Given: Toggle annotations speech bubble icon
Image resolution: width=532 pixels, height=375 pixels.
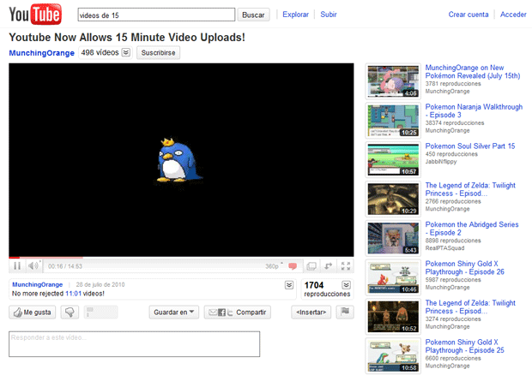Looking at the screenshot, I should point(293,266).
